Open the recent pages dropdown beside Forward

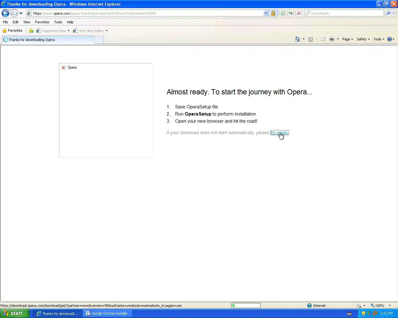click(x=21, y=13)
